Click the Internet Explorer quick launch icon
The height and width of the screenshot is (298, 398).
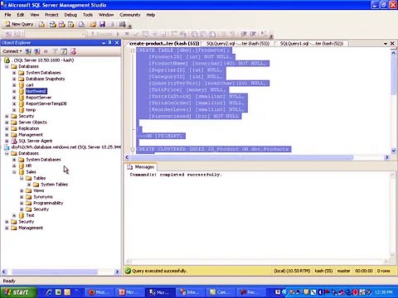tap(49, 292)
